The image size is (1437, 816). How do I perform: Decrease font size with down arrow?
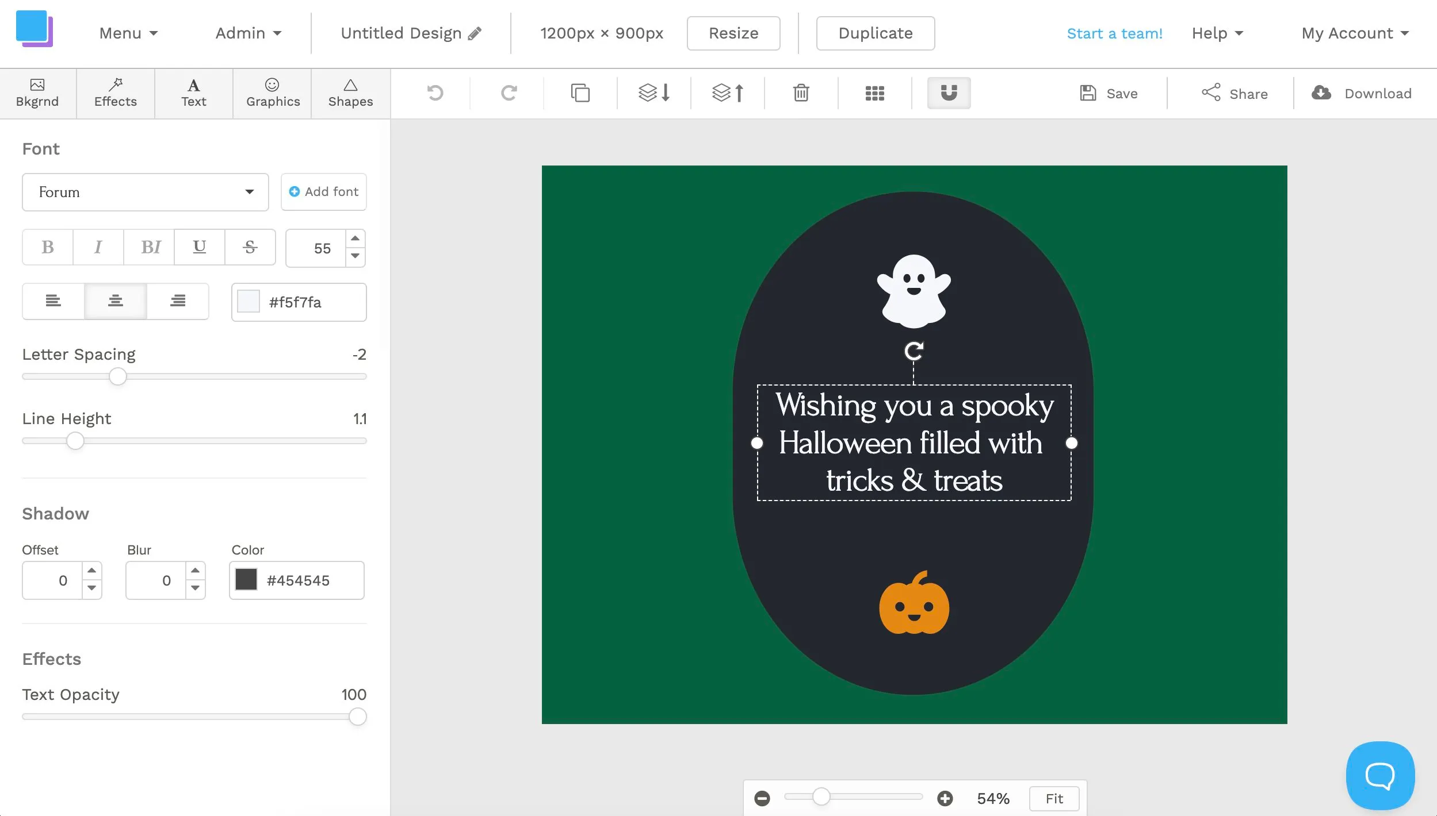[356, 256]
